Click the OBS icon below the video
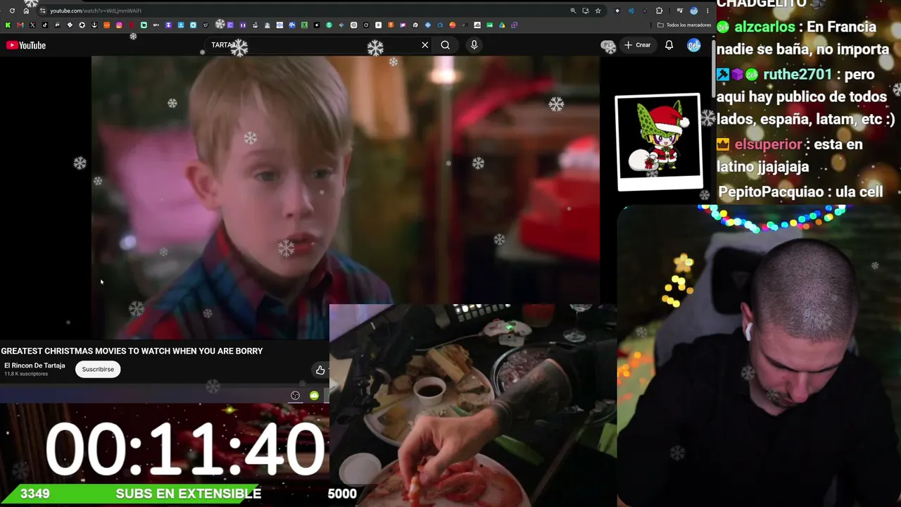 [296, 396]
